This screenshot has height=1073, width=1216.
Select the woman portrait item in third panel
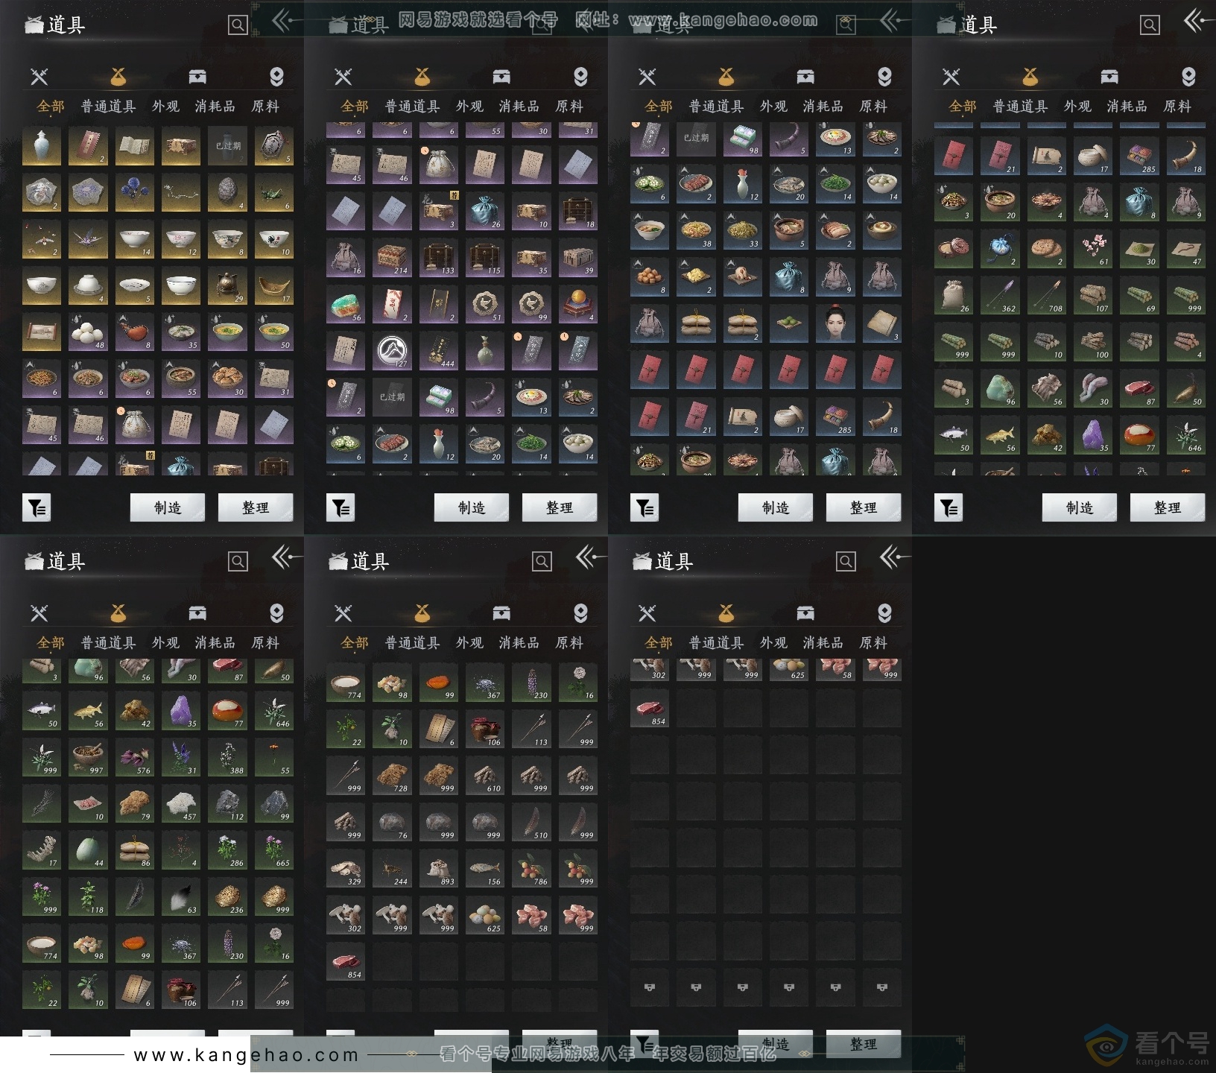click(x=836, y=323)
